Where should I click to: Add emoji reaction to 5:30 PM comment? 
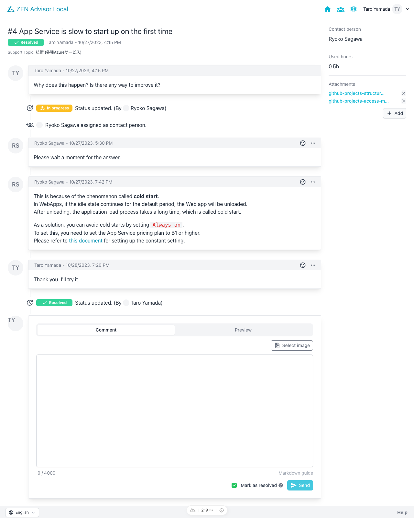click(303, 143)
